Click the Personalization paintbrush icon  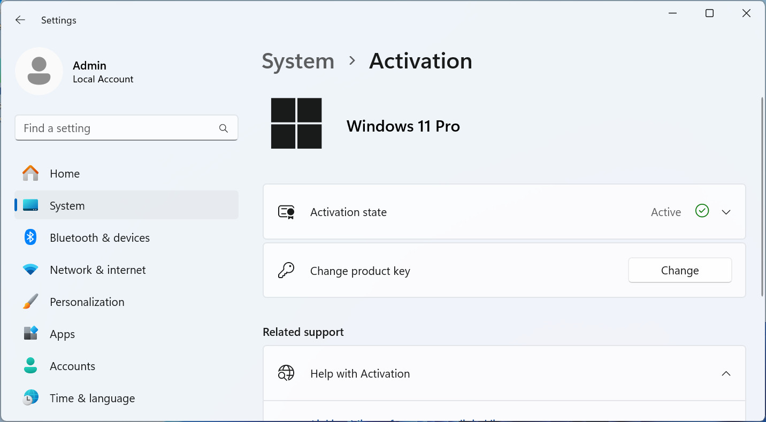(x=30, y=302)
